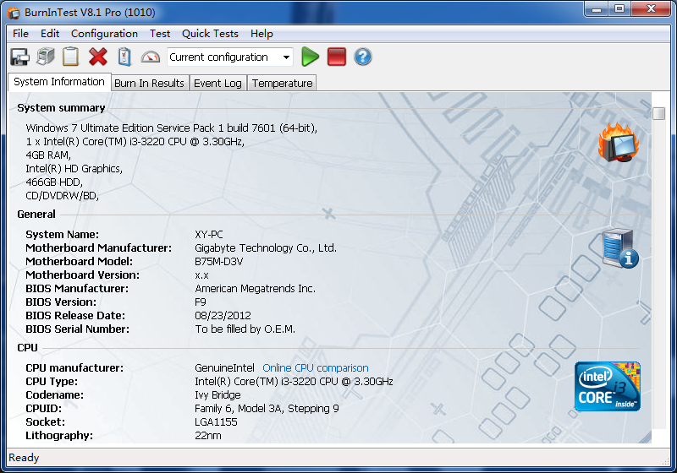Open the File menu
Viewport: 677px width, 473px height.
20,34
